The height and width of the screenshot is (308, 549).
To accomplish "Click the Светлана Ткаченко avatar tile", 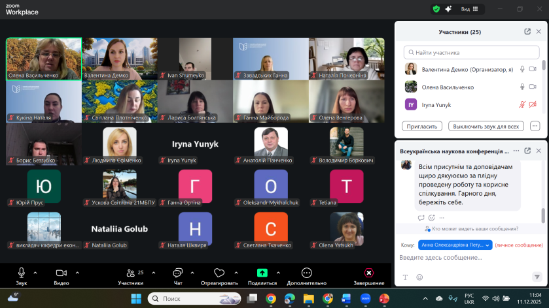I will [271, 230].
